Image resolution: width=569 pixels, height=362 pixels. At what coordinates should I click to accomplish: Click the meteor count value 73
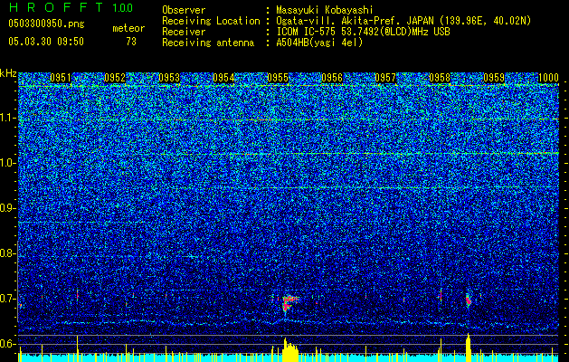131,42
